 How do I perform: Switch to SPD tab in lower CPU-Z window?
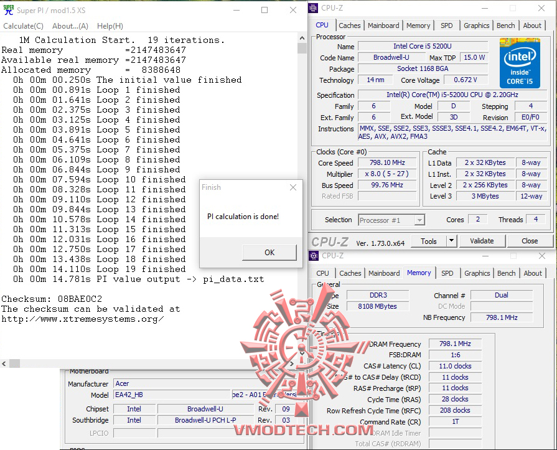pyautogui.click(x=447, y=273)
